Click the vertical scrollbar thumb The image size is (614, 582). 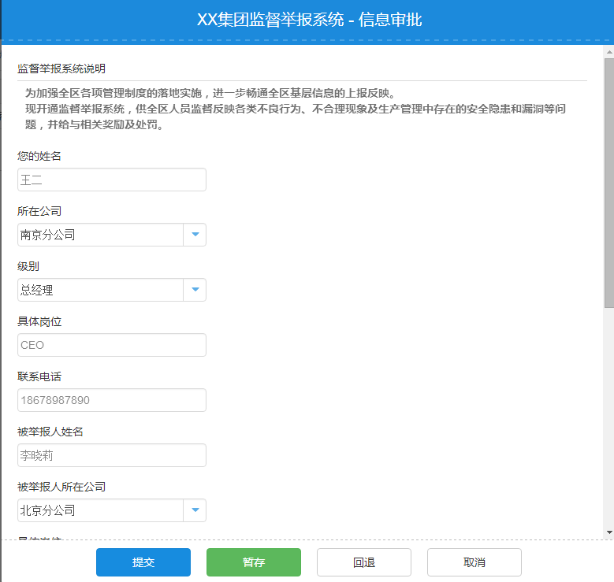(608, 181)
